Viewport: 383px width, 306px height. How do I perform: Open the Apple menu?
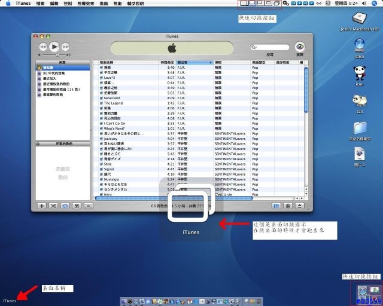[8, 3]
